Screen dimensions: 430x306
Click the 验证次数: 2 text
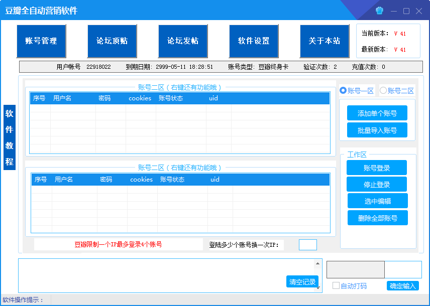[x=320, y=67]
